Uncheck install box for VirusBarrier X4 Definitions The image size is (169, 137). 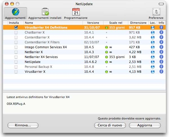tap(16, 28)
